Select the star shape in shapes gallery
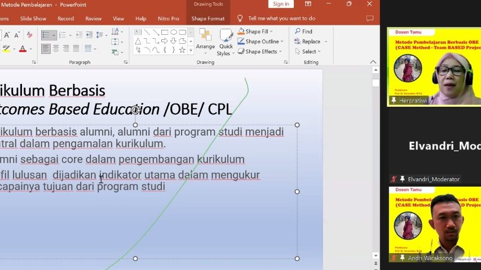This screenshot has width=481, height=270. pos(182,50)
